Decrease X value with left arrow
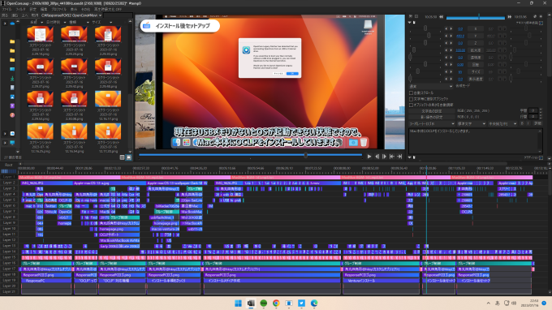 [x=446, y=29]
